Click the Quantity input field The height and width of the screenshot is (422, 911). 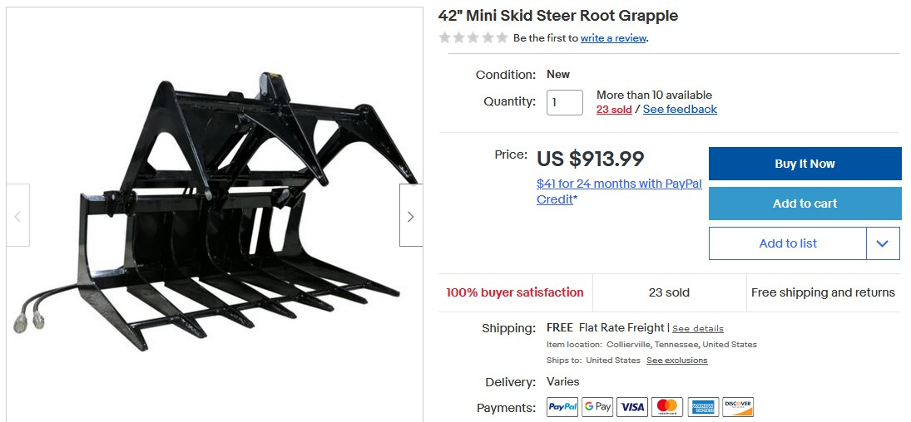pyautogui.click(x=565, y=103)
